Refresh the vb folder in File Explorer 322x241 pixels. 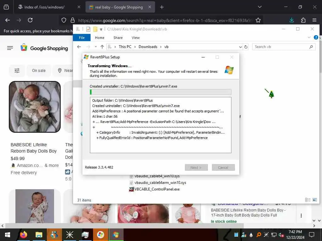[x=246, y=47]
